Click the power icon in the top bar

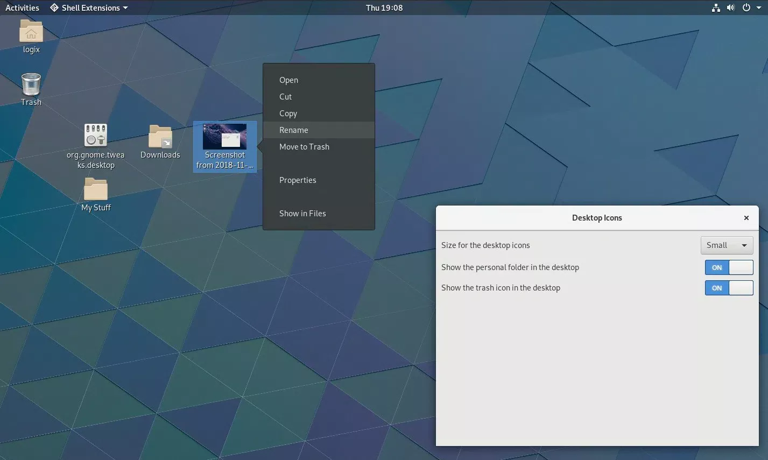(746, 8)
